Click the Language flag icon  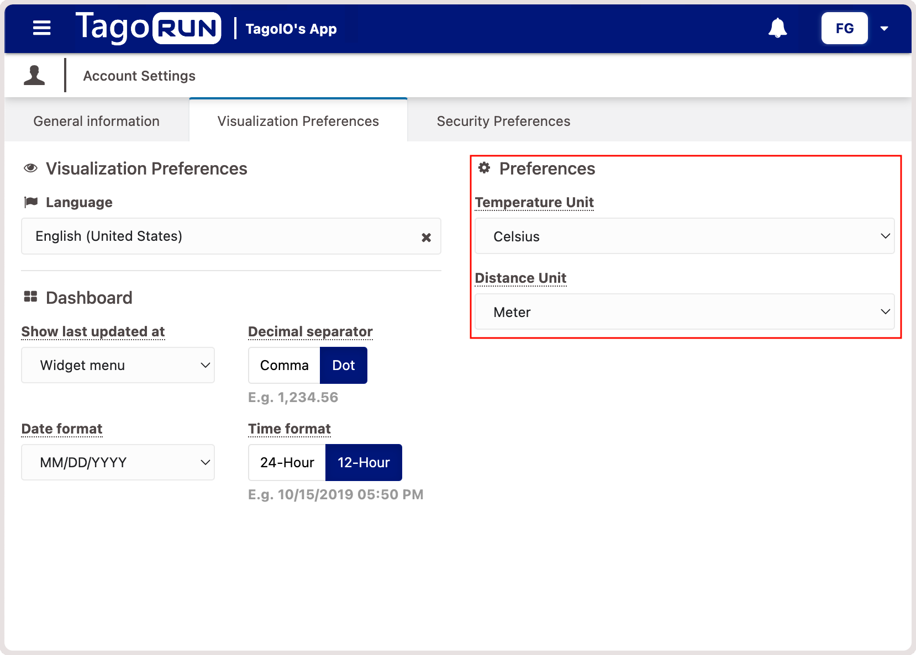[x=31, y=202]
